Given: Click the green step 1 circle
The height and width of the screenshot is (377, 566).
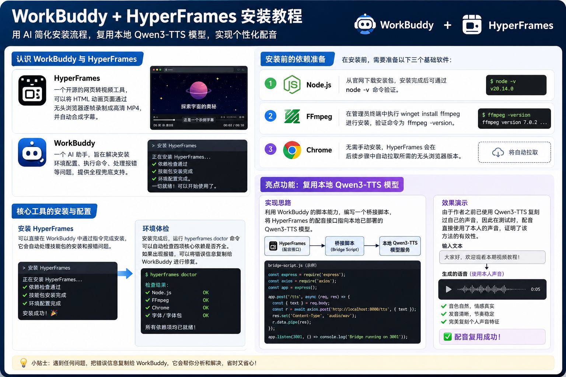Looking at the screenshot, I should 270,83.
